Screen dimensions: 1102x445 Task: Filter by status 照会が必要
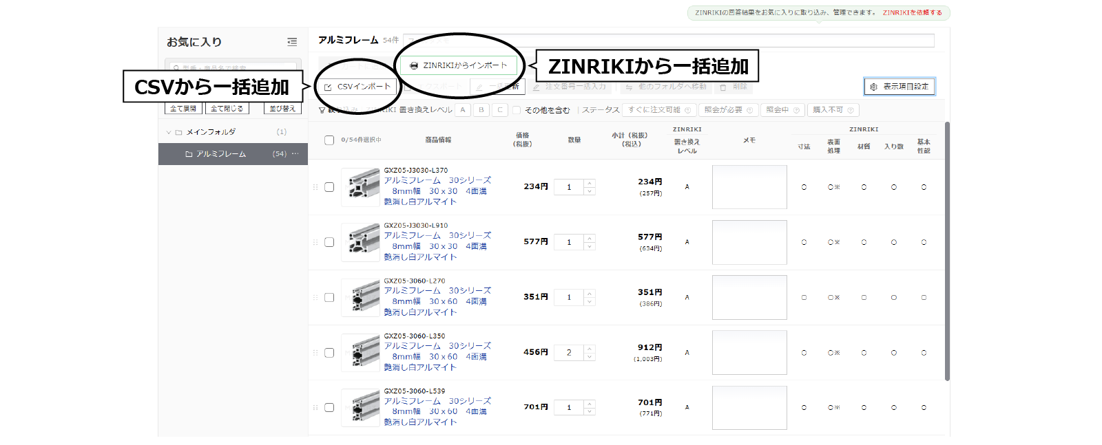point(729,110)
